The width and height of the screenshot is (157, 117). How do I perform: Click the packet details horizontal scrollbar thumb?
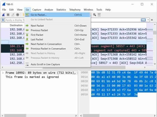15,116
